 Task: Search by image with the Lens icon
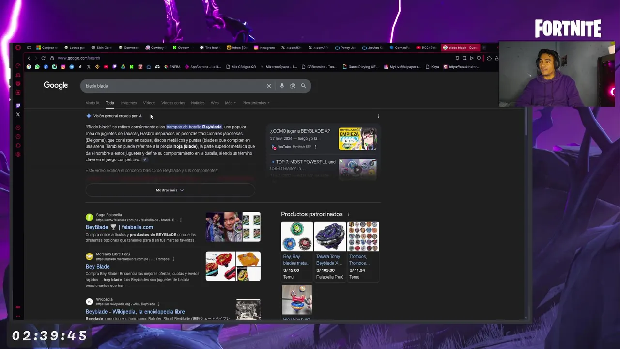tap(293, 86)
